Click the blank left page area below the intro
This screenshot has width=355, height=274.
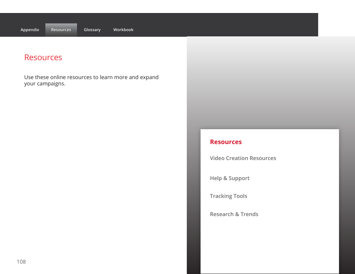click(x=93, y=167)
